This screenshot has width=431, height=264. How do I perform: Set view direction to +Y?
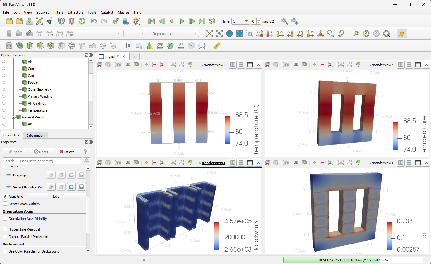(x=280, y=33)
